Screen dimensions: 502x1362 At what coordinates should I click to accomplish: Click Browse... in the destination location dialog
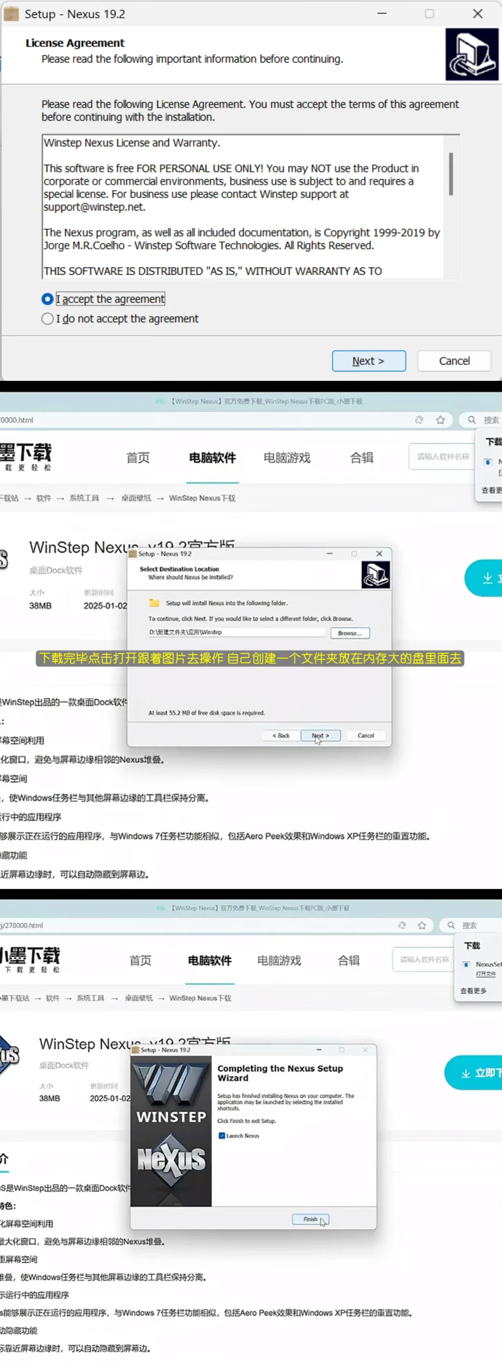point(350,633)
